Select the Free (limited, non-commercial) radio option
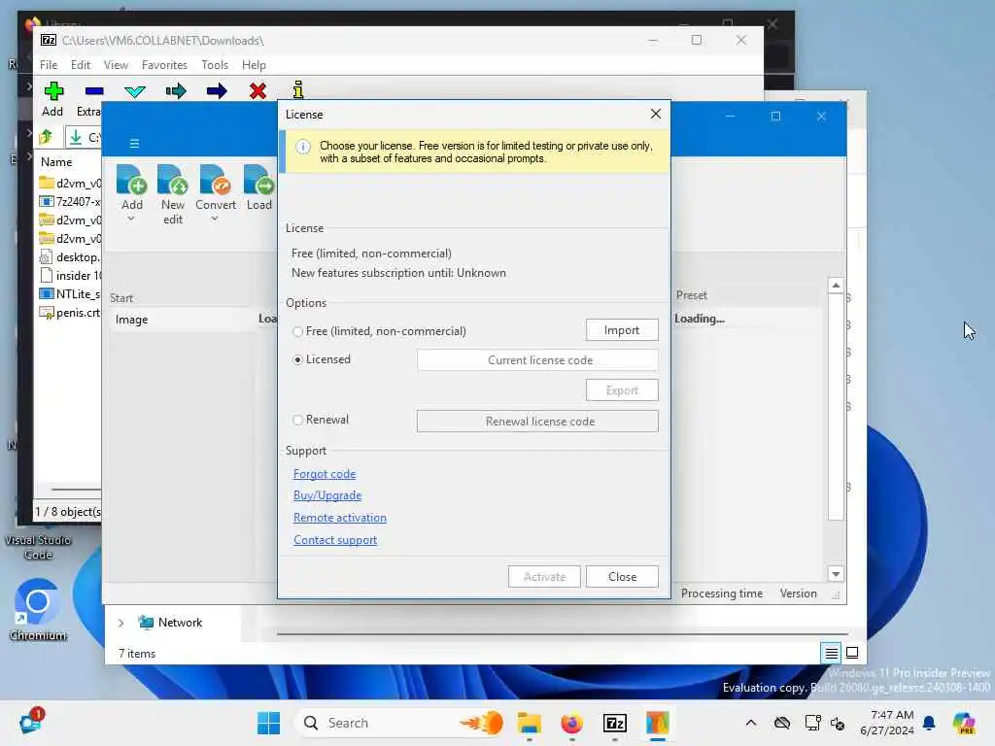995x746 pixels. click(x=297, y=332)
